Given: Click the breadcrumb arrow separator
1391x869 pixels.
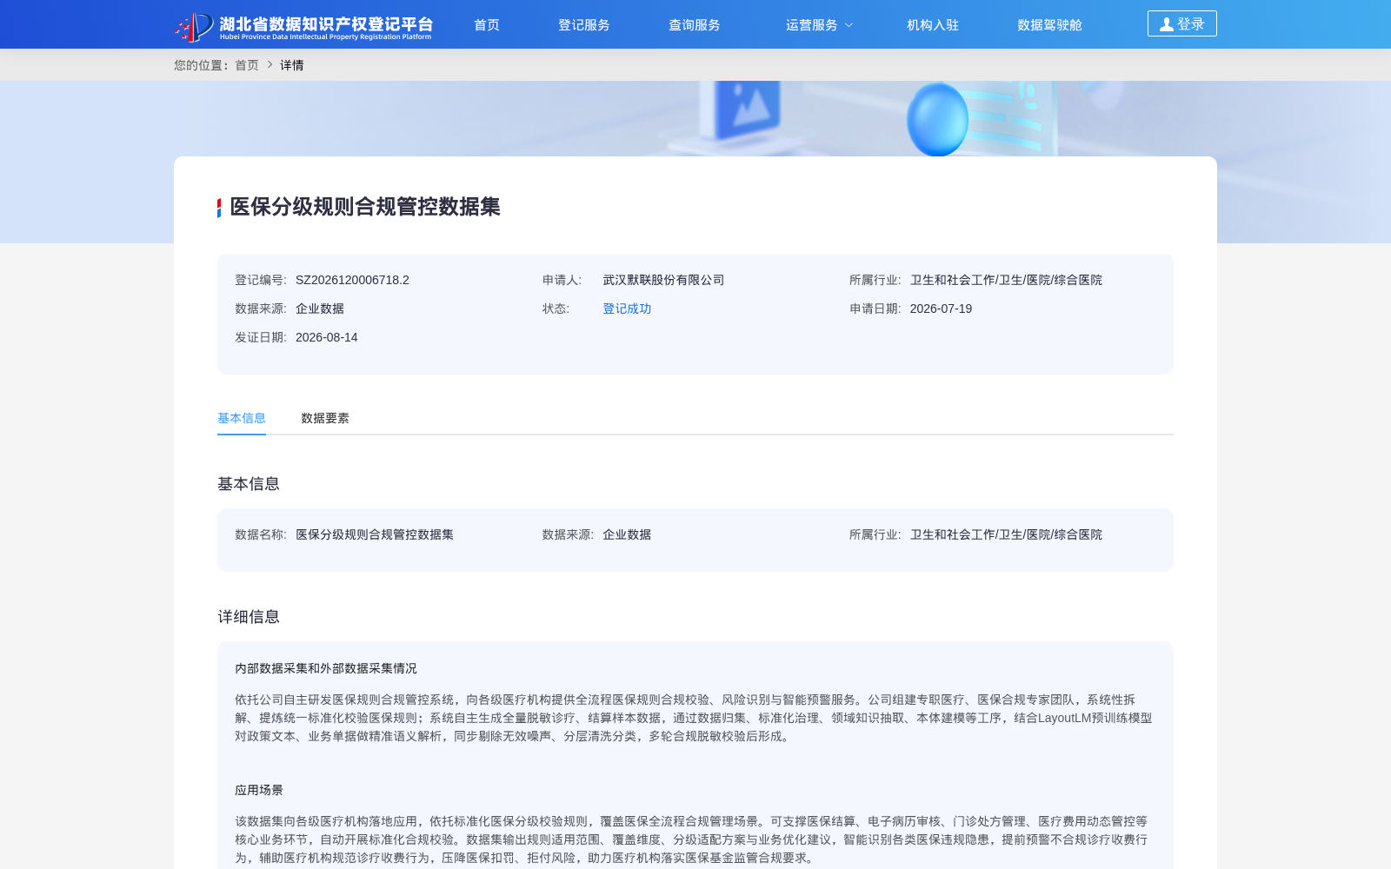Looking at the screenshot, I should (270, 65).
